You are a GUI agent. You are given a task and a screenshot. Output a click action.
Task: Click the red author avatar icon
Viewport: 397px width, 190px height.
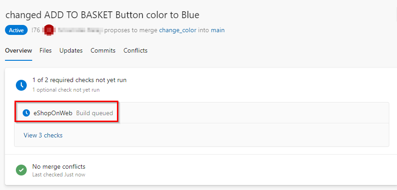tap(48, 30)
